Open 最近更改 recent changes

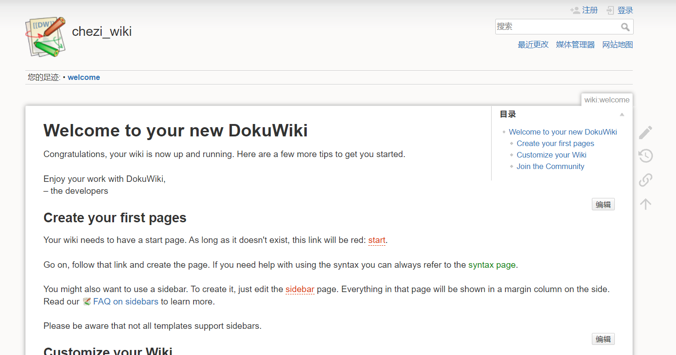(x=533, y=45)
